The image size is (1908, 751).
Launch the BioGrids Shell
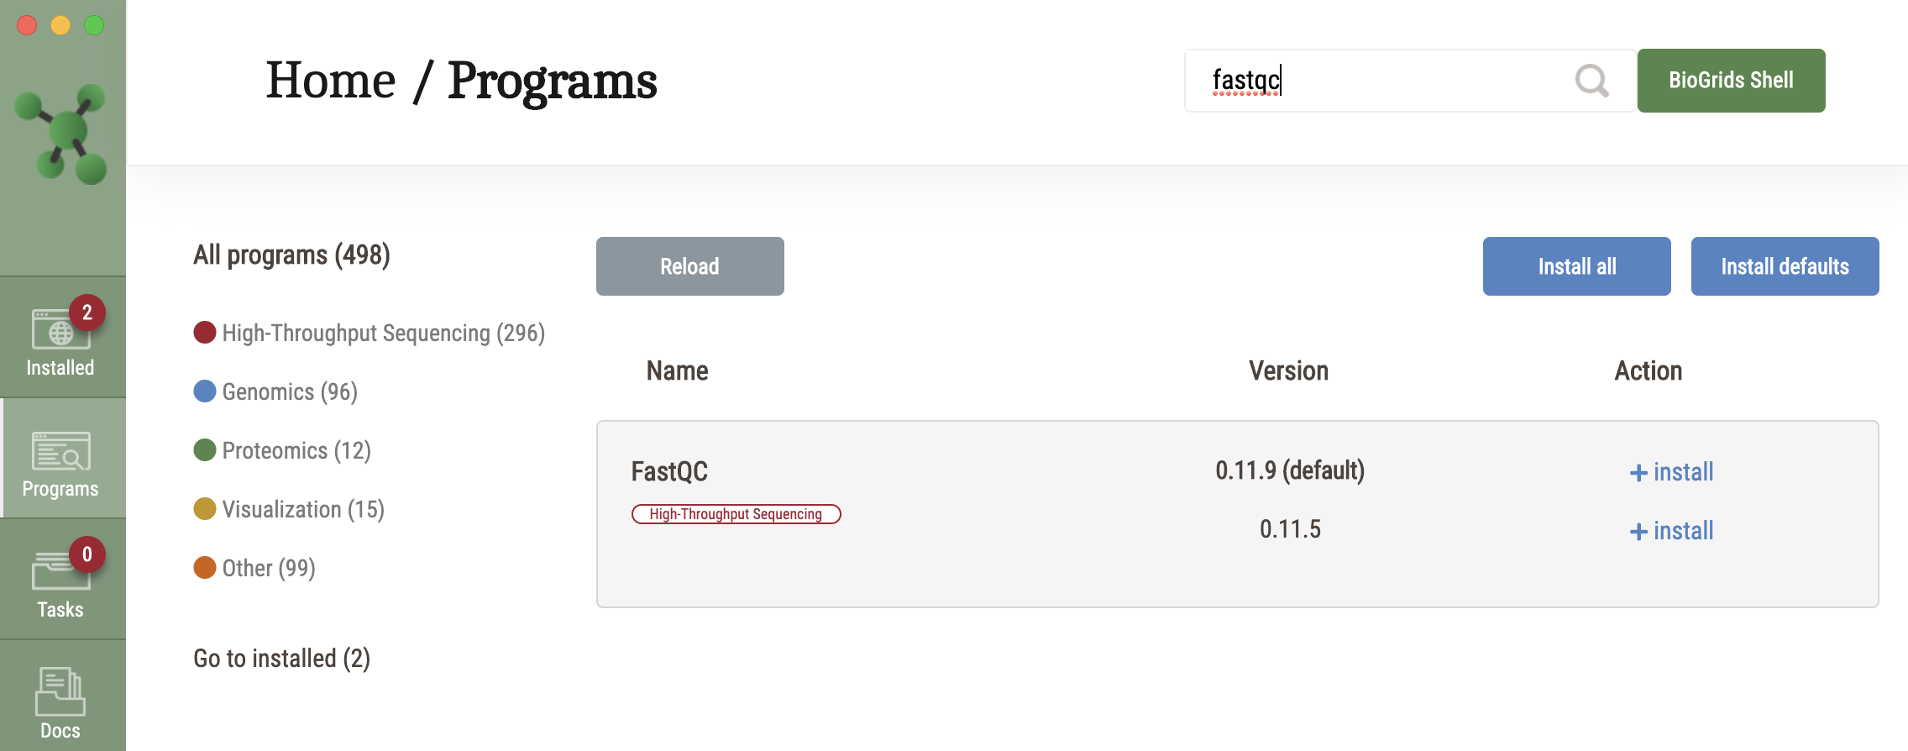(x=1731, y=81)
